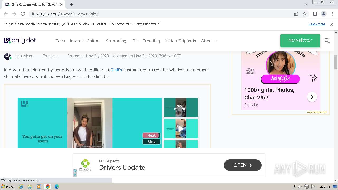This screenshot has width=338, height=190.
Task: Toggle the browser side panel icon
Action: (x=315, y=14)
